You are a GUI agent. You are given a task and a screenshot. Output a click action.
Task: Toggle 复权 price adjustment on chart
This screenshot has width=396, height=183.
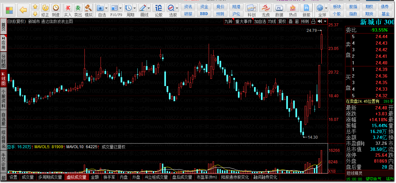[282, 21]
